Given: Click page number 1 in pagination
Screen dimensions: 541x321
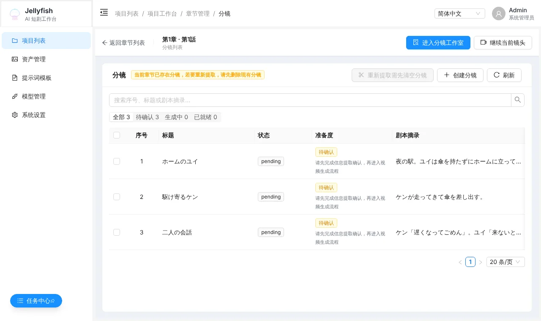Looking at the screenshot, I should (470, 262).
